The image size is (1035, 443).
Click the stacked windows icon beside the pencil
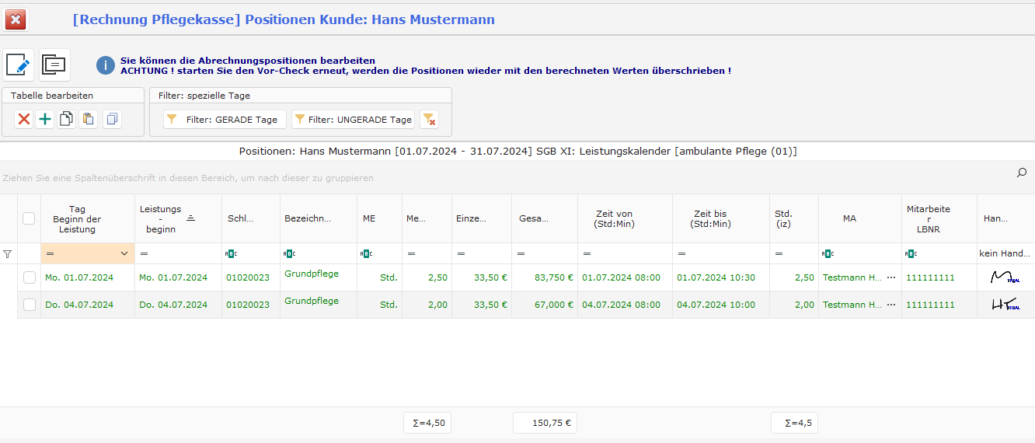tap(54, 65)
